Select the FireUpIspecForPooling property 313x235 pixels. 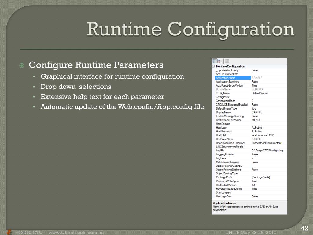[229, 120]
